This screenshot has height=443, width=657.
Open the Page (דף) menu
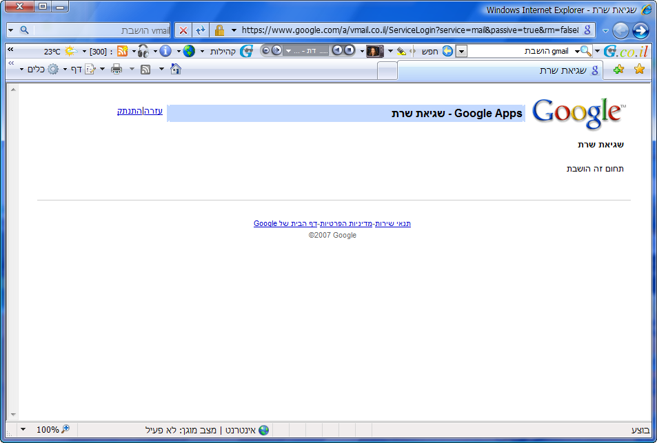pos(79,69)
